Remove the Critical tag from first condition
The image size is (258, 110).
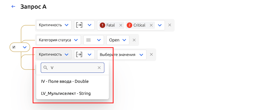coord(151,25)
